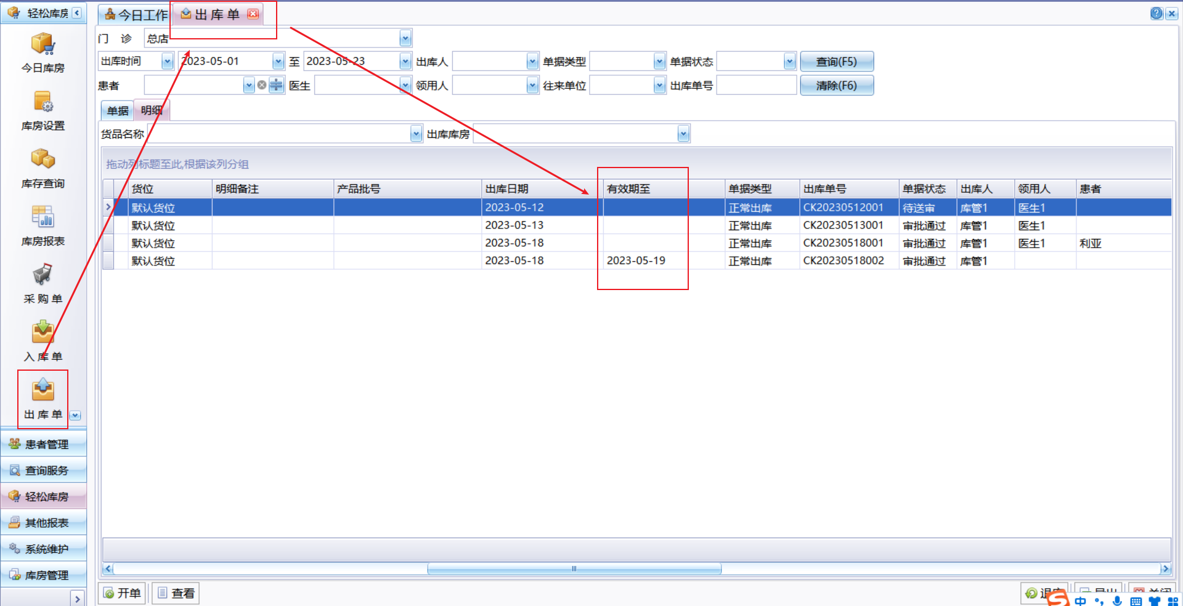Select row with 出库单号 CK20230513001
This screenshot has height=606, width=1183.
[637, 225]
